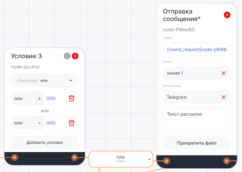The image size is (242, 172).
Task: Delete the Отправка сообщения node
Action: coord(227,15)
